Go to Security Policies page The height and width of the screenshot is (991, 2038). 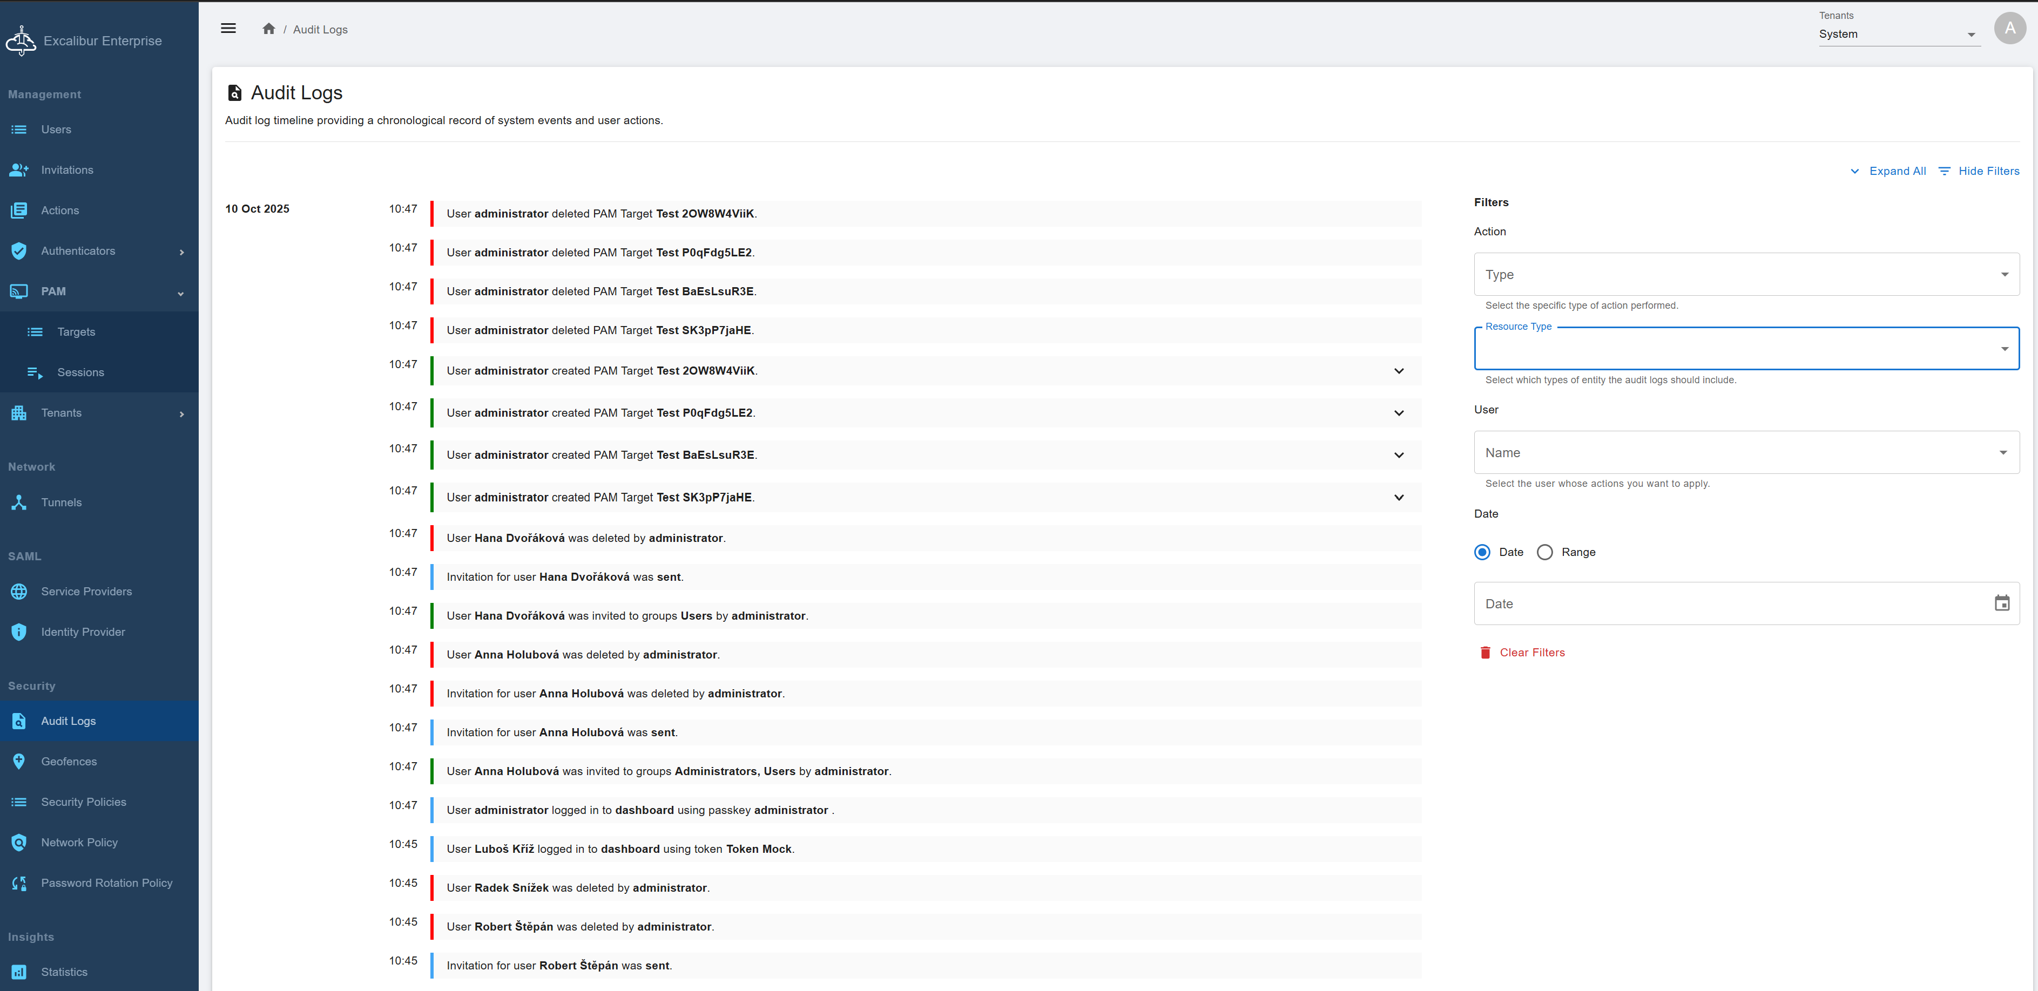pyautogui.click(x=83, y=802)
